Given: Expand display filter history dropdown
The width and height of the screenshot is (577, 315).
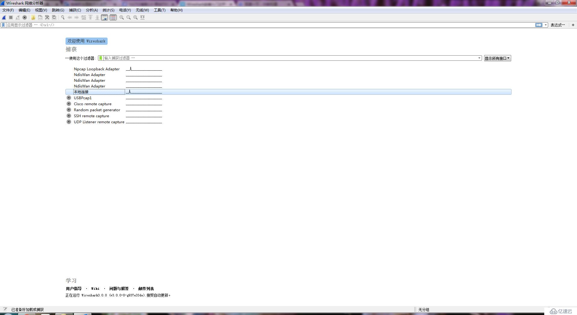Looking at the screenshot, I should [546, 25].
